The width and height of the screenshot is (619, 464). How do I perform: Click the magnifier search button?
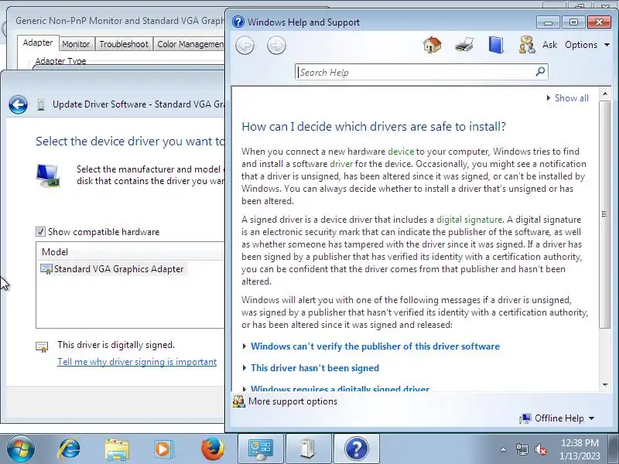tap(540, 71)
